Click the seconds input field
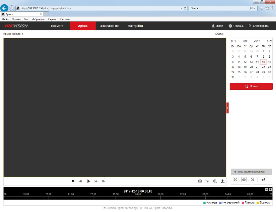 (252, 179)
